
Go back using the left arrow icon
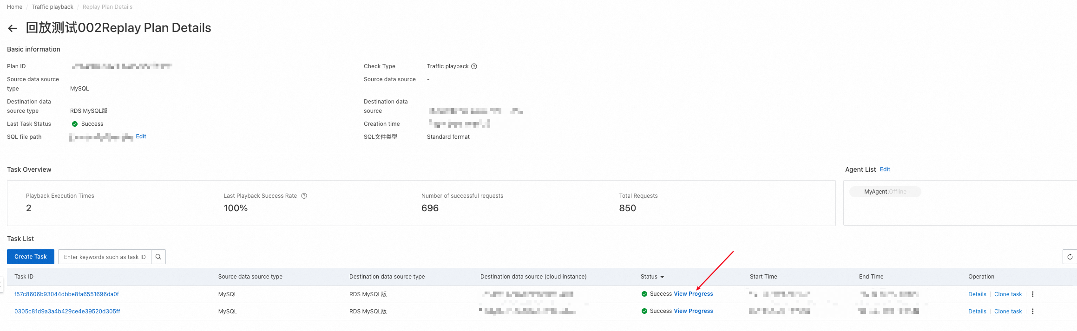coord(13,28)
